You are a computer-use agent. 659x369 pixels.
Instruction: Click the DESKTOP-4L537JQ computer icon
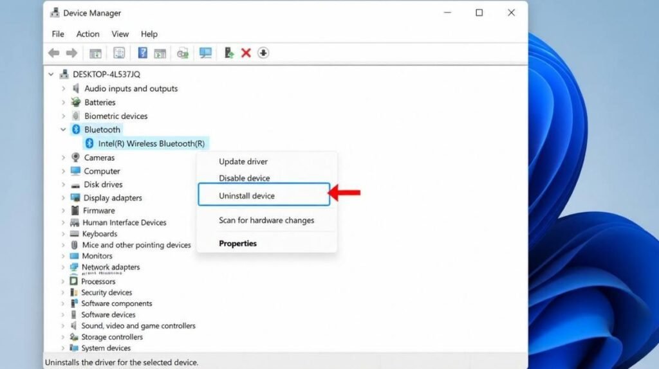[64, 75]
